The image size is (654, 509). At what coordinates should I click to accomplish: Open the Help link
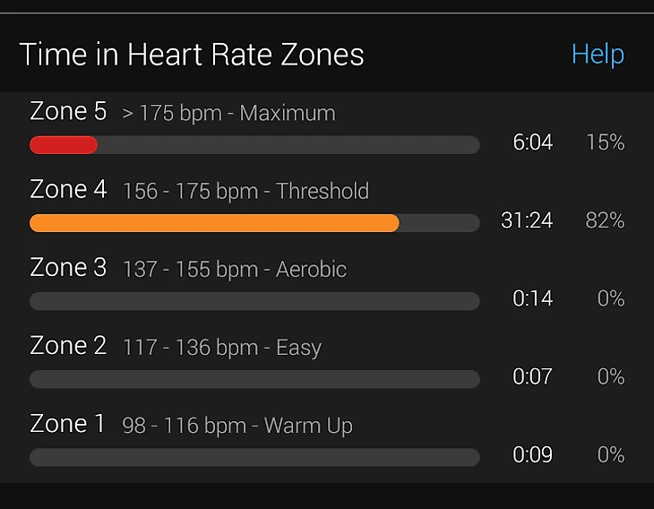click(x=598, y=54)
